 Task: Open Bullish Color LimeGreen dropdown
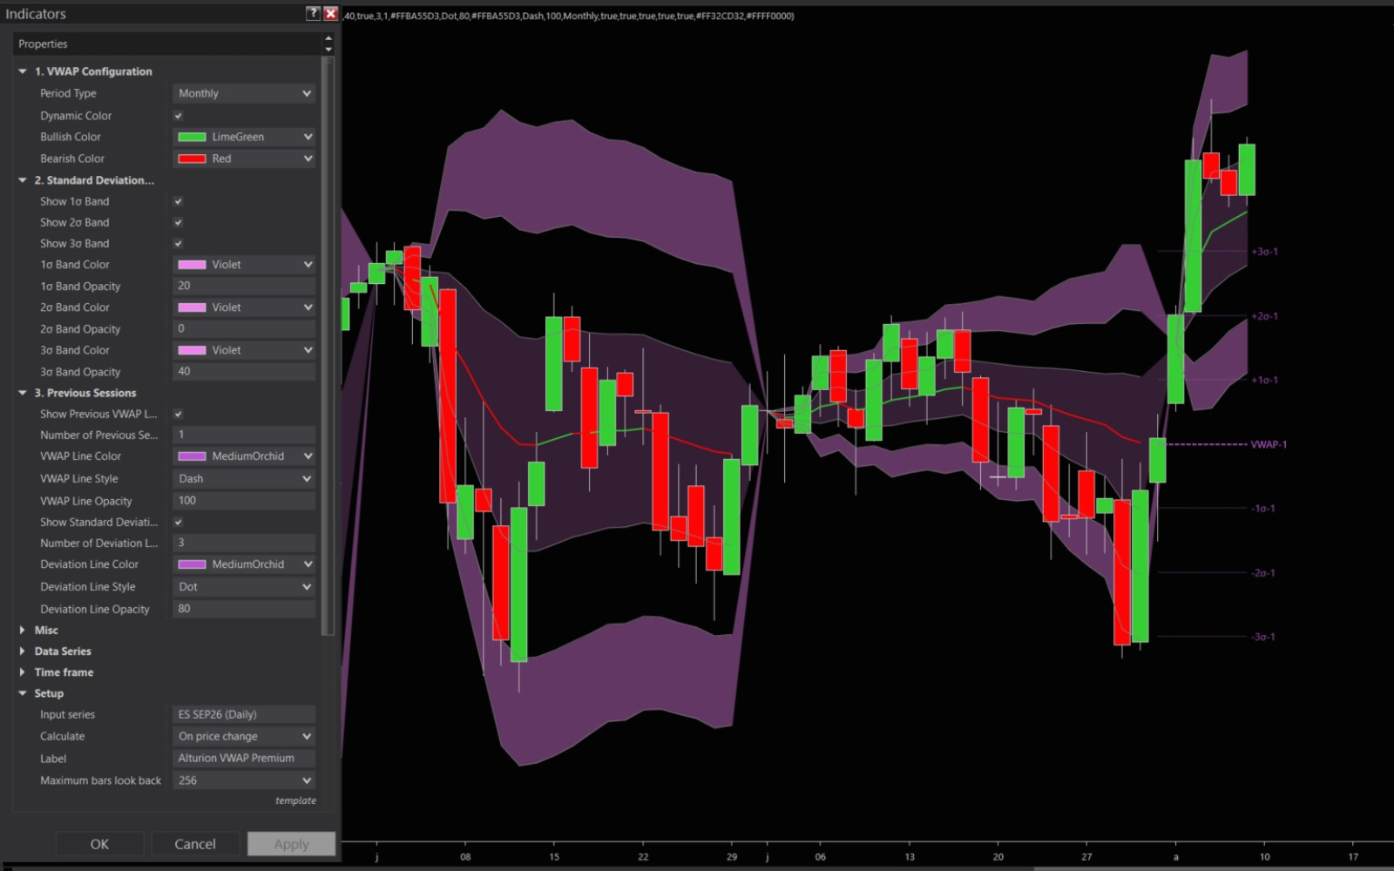click(x=244, y=137)
